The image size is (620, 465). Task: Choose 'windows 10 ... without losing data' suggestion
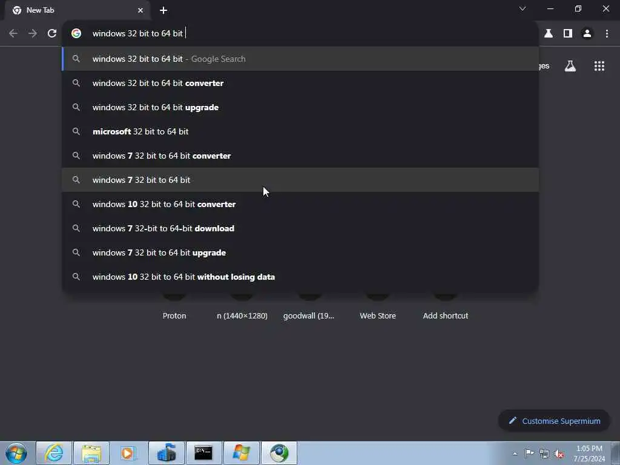coord(300,277)
